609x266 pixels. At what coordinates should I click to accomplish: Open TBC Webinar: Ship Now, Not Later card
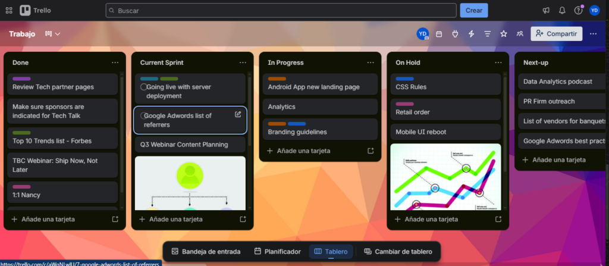[x=62, y=165]
